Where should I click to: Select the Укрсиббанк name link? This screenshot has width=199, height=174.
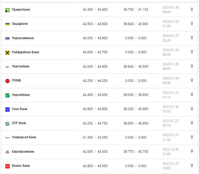21,95
